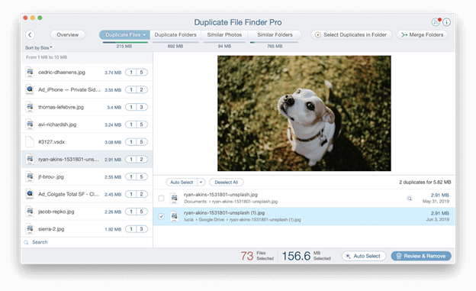This screenshot has width=476, height=291.
Task: Select the avi-richardsh.jpg row
Action: [x=87, y=124]
